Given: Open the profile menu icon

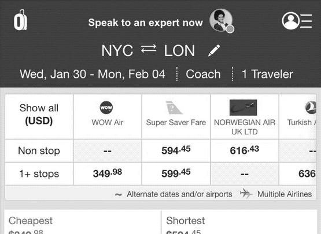Looking at the screenshot, I should coord(297,21).
